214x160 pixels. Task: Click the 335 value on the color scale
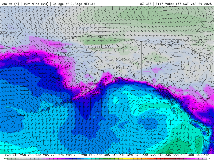point(153,155)
